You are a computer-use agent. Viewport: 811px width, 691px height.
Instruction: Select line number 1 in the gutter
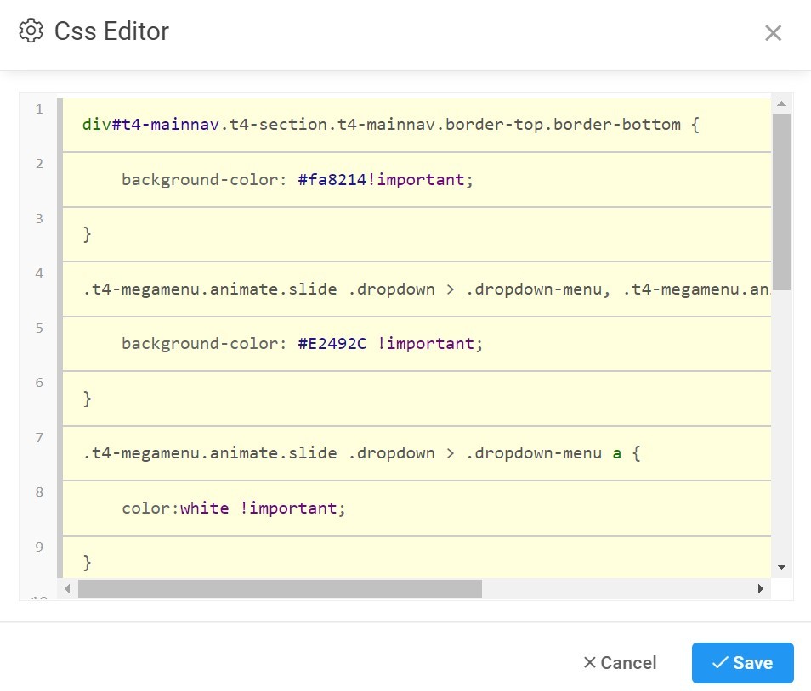click(x=39, y=110)
